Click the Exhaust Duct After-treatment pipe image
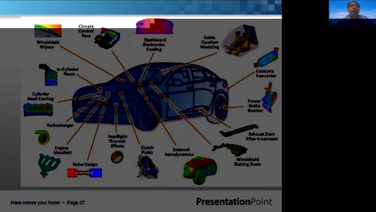This screenshot has width=376, height=212. (239, 131)
